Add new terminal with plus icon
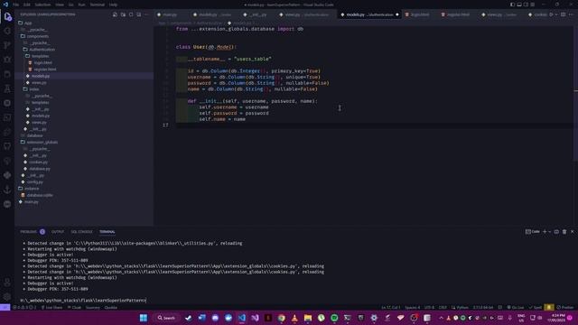Screen dimensions: 578x325 point(545,232)
